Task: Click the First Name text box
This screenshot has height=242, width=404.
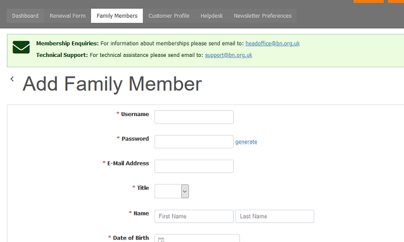Action: point(194,216)
